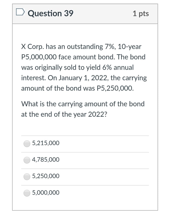
Task: Click the 5,250,000 answer text
Action: tap(46, 176)
